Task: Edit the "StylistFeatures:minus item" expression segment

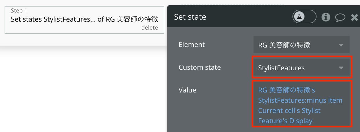Action: tap(300, 100)
